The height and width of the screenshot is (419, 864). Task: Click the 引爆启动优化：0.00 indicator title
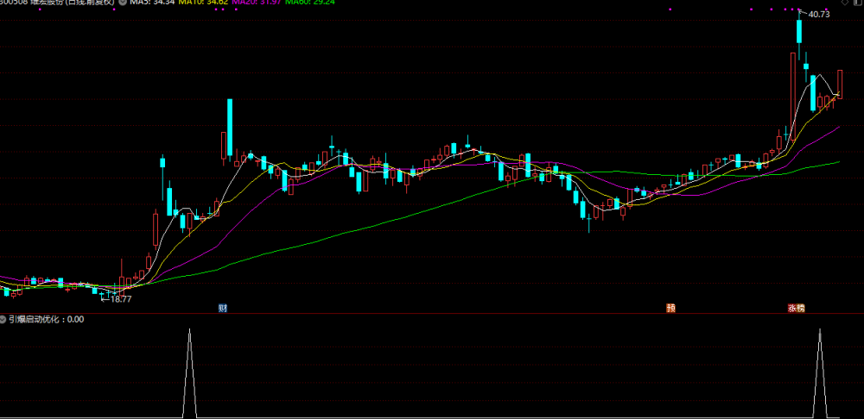pyautogui.click(x=46, y=319)
